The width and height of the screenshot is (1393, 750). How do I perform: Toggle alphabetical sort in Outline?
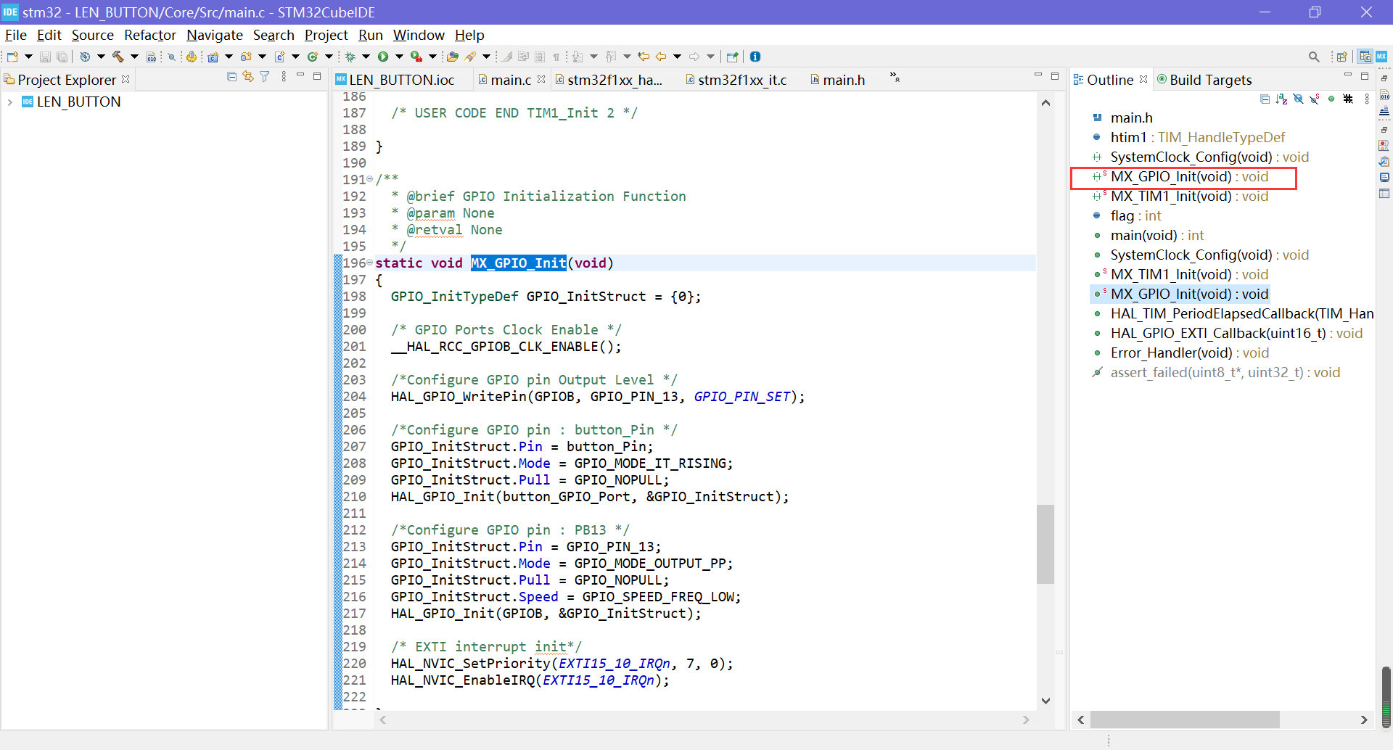pos(1281,99)
